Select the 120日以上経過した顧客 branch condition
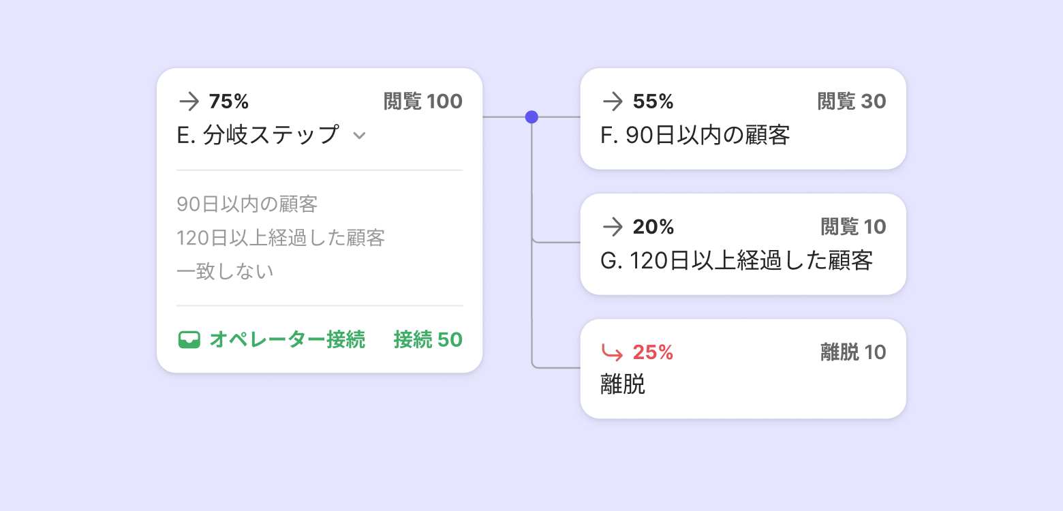This screenshot has width=1063, height=511. pyautogui.click(x=281, y=238)
